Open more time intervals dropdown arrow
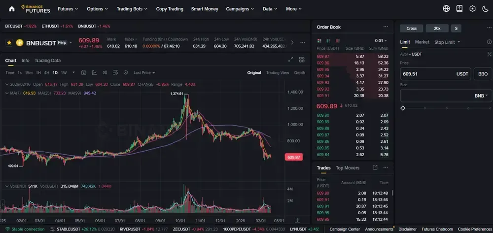493x233 pixels. pos(73,72)
